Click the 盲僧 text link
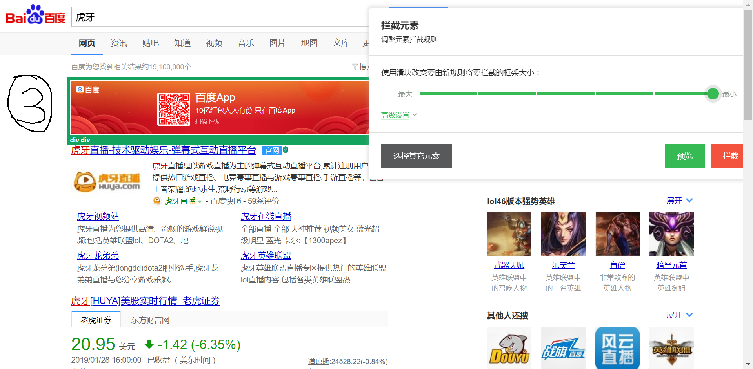The image size is (753, 369). pos(617,265)
